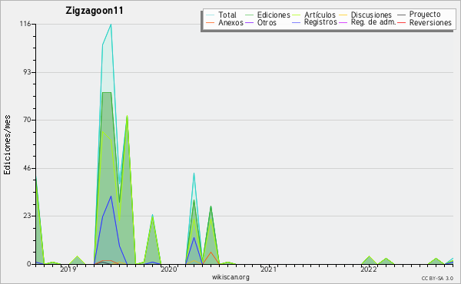Click the CC BY-SA 3.0 license text

pyautogui.click(x=437, y=278)
